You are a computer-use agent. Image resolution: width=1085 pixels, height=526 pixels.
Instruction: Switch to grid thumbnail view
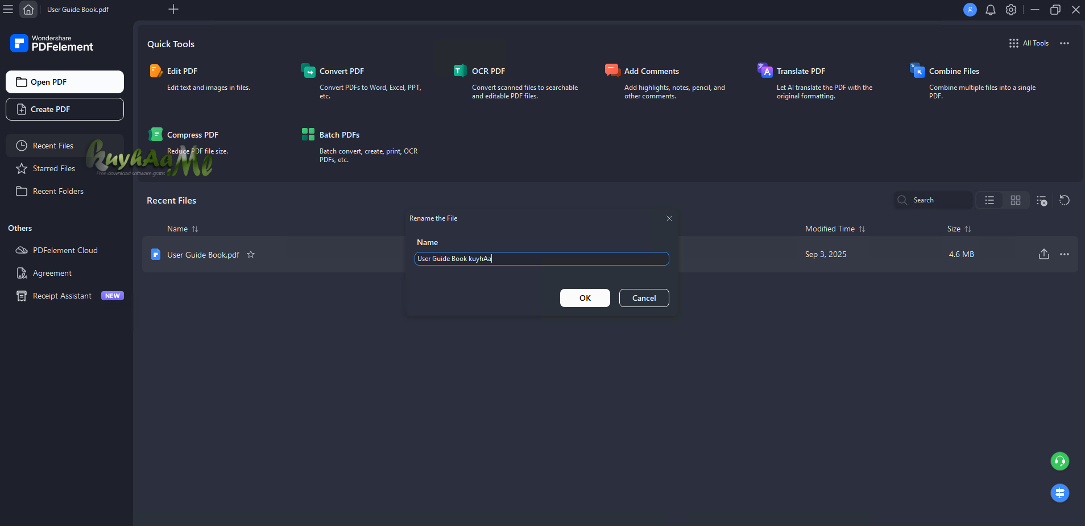pyautogui.click(x=1016, y=200)
